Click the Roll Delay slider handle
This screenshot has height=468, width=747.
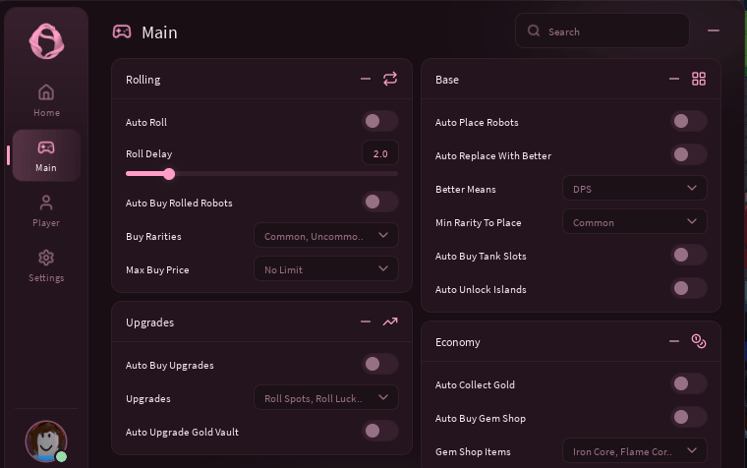tap(169, 174)
